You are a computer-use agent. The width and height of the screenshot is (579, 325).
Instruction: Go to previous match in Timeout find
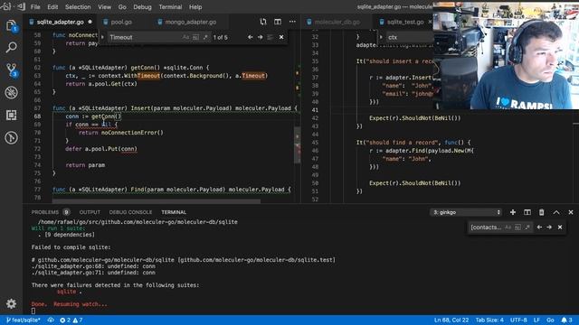[251, 37]
